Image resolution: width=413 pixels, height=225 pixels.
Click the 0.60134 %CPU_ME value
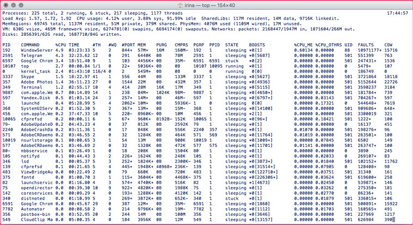(x=303, y=50)
